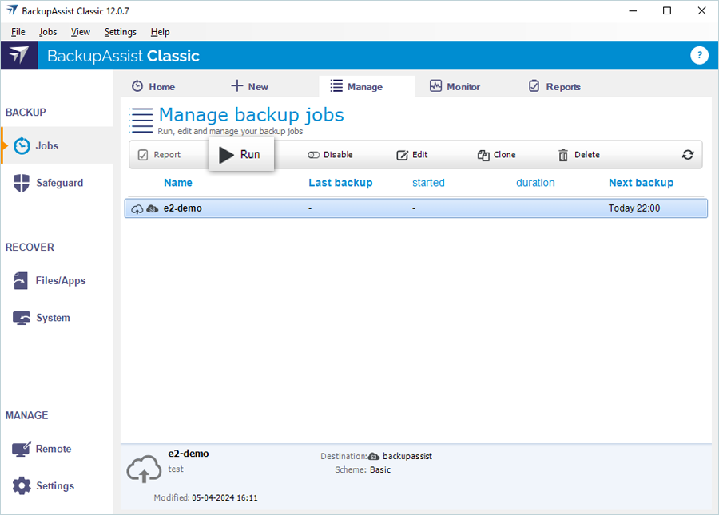
Task: Sort by duration column header
Action: 535,183
